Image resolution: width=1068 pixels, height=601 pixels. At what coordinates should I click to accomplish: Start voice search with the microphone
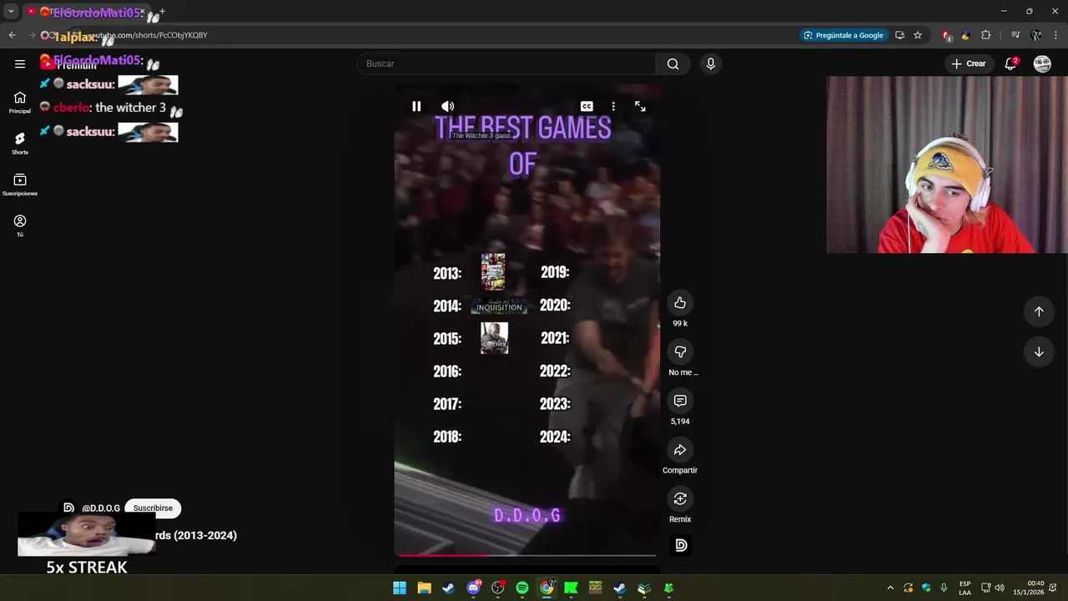(x=710, y=63)
